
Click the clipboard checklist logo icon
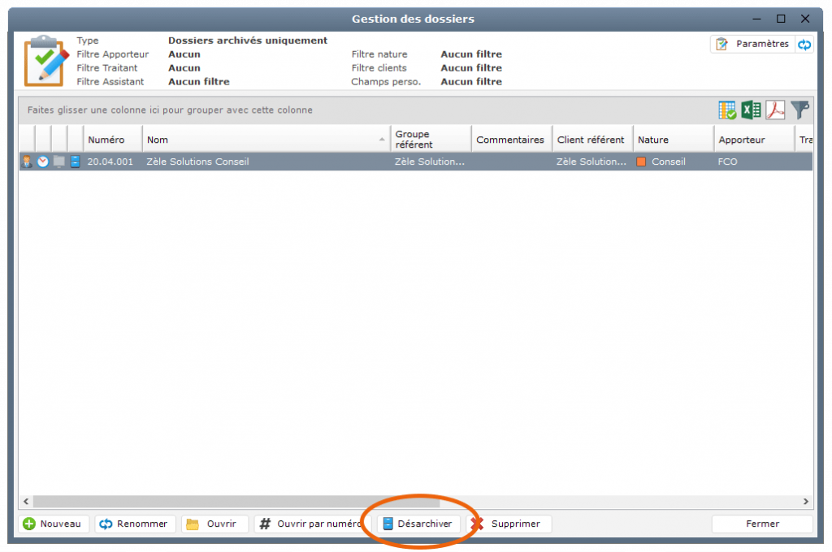[44, 60]
